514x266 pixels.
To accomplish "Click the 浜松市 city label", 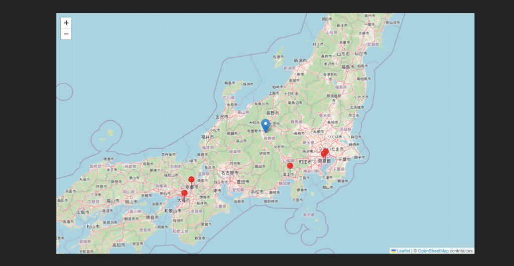I will (x=257, y=192).
